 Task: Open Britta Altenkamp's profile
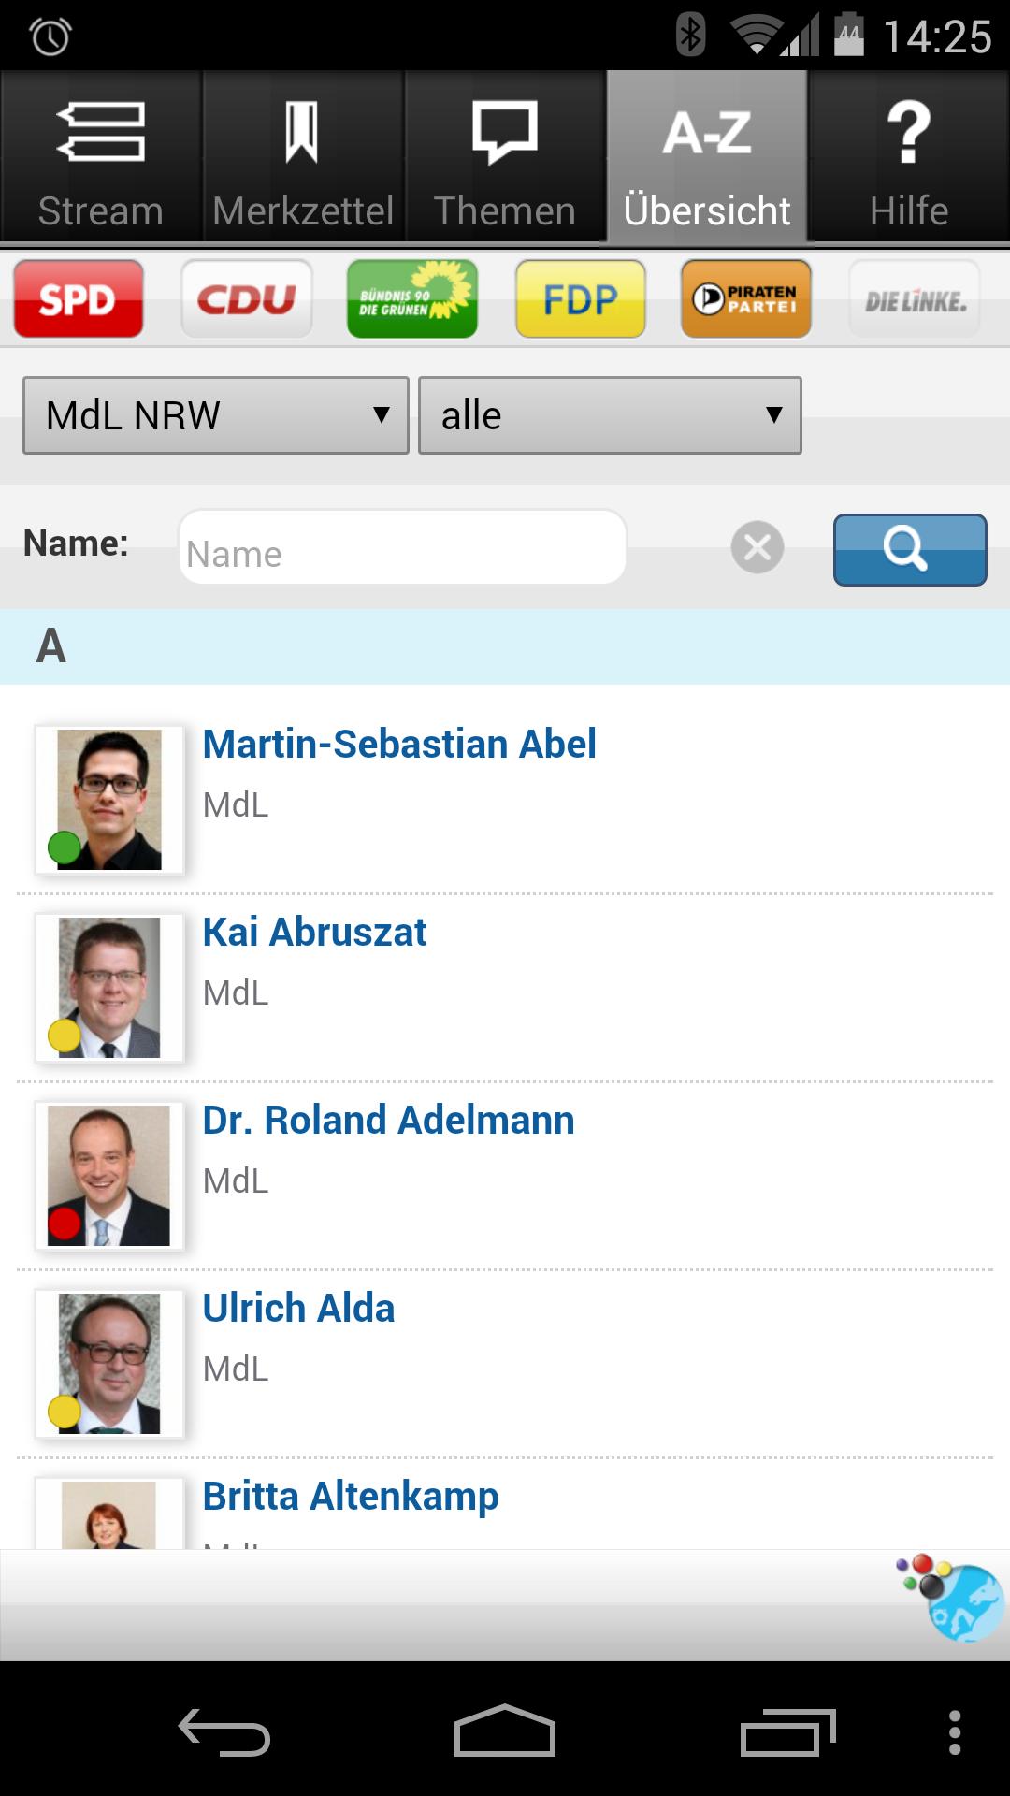click(x=351, y=1495)
